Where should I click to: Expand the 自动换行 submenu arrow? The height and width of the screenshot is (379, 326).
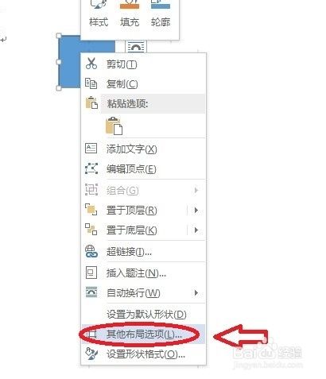[196, 292]
